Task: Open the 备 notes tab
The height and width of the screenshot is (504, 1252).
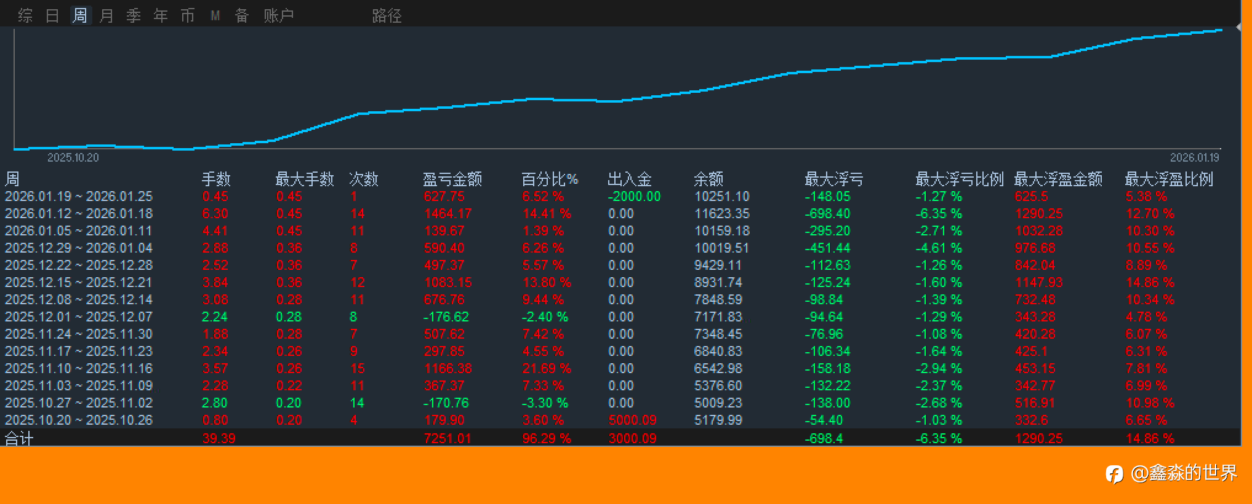Action: 242,15
